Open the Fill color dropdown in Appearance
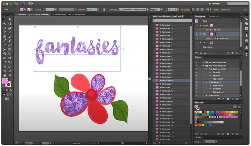This screenshot has width=251, height=146. (x=214, y=34)
